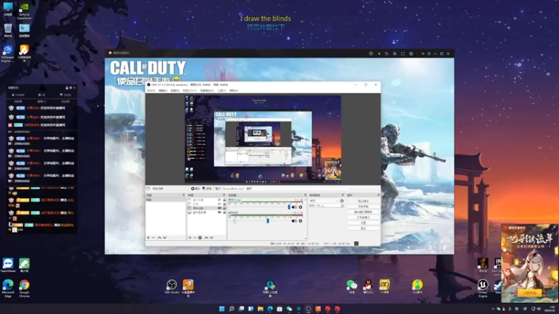Click the start virtual camera button

(x=363, y=212)
